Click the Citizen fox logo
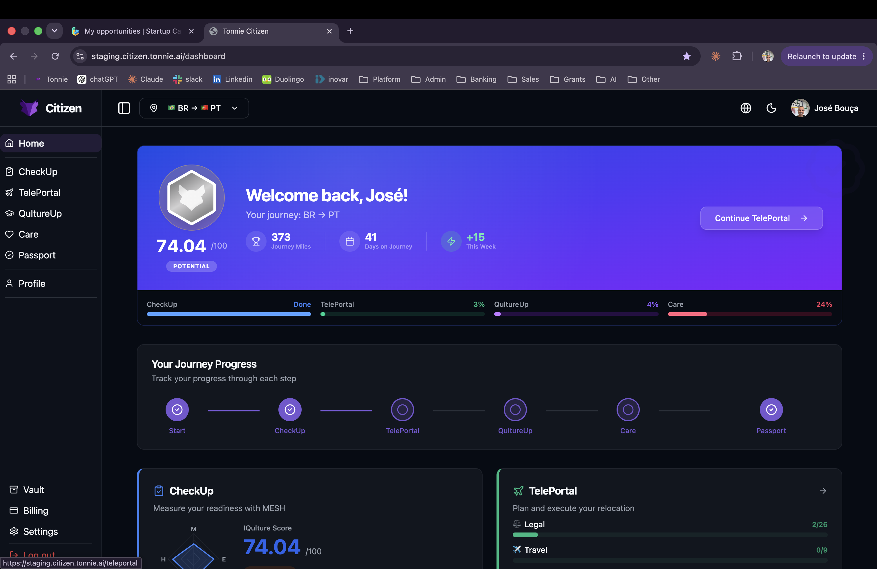This screenshot has width=877, height=569. pos(30,108)
